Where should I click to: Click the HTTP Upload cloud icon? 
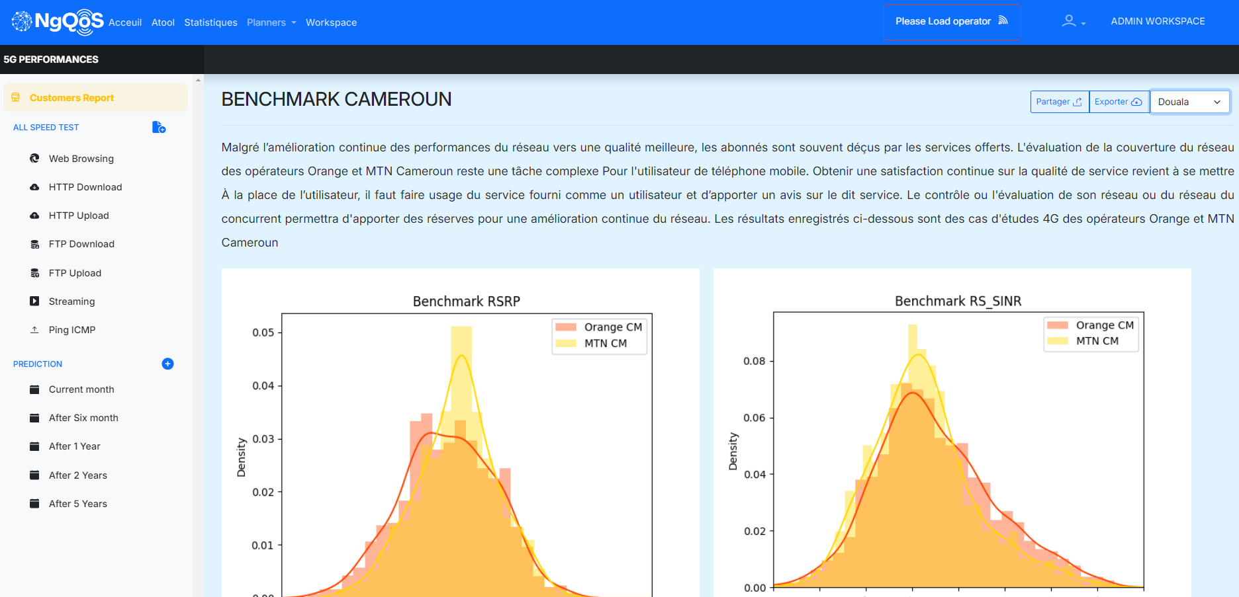34,216
